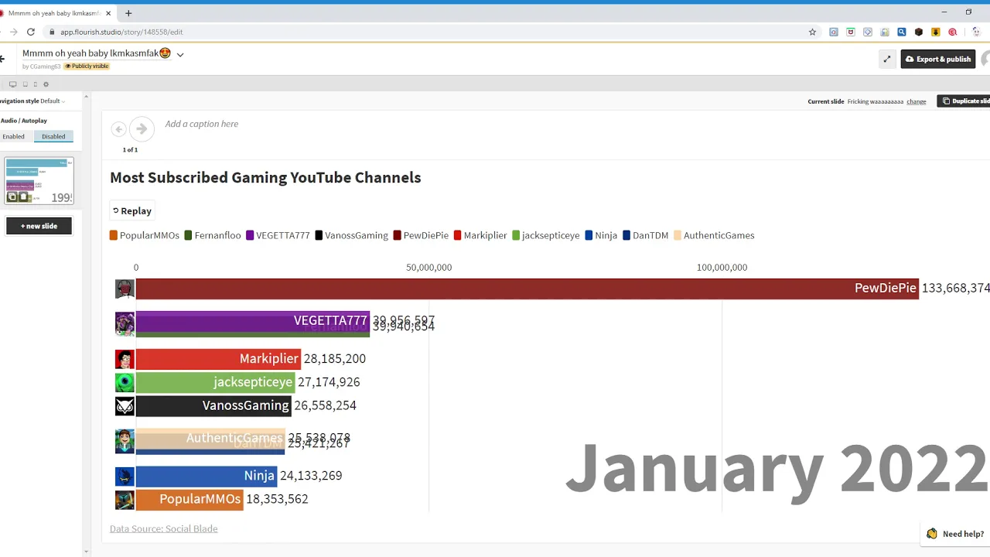The width and height of the screenshot is (990, 557).
Task: Open a new browser tab
Action: pos(128,13)
